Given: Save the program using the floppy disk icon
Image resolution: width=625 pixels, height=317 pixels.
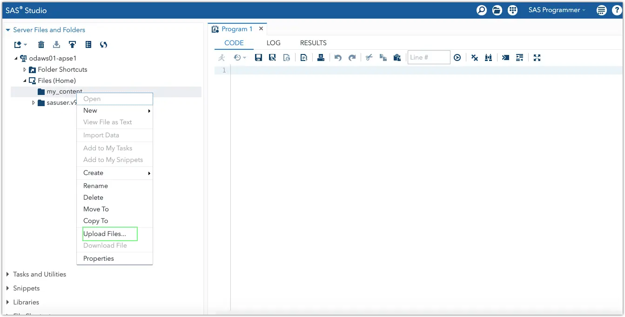Looking at the screenshot, I should point(259,58).
